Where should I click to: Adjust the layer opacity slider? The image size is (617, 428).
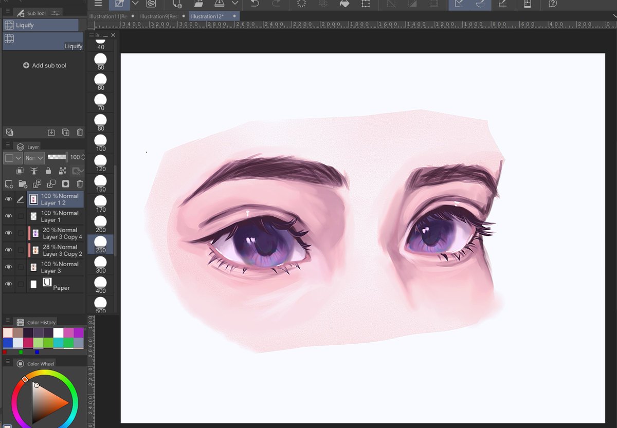[58, 157]
